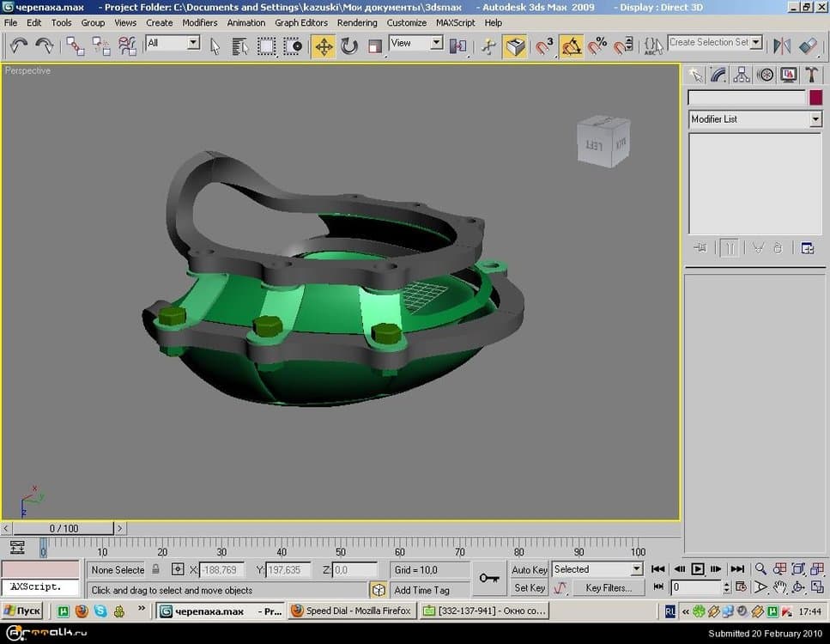The height and width of the screenshot is (644, 830).
Task: Switch to the Utilities hammer panel
Action: pyautogui.click(x=810, y=76)
